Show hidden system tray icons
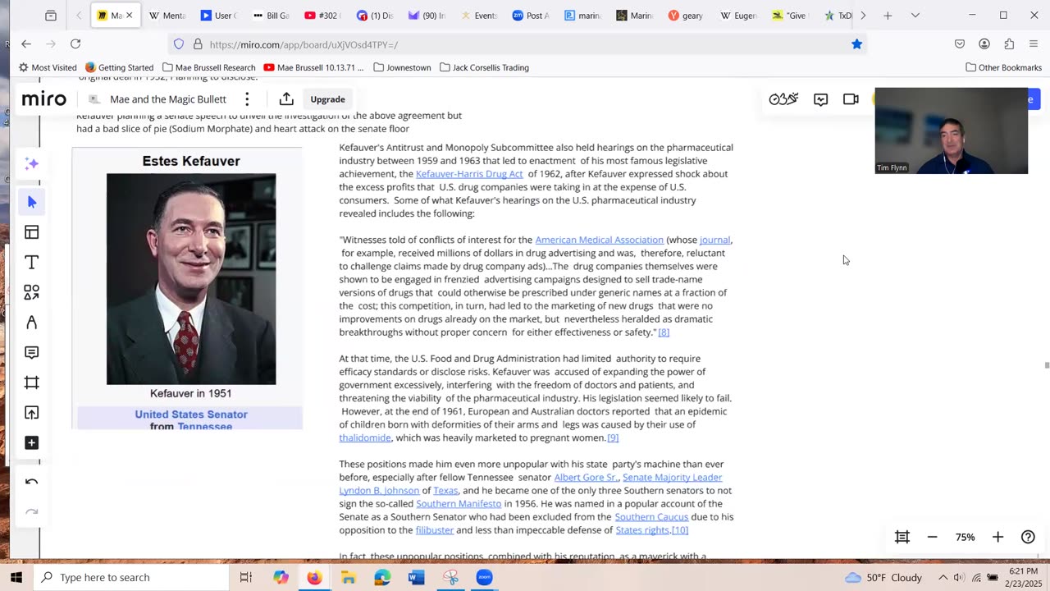The width and height of the screenshot is (1050, 591). [943, 577]
